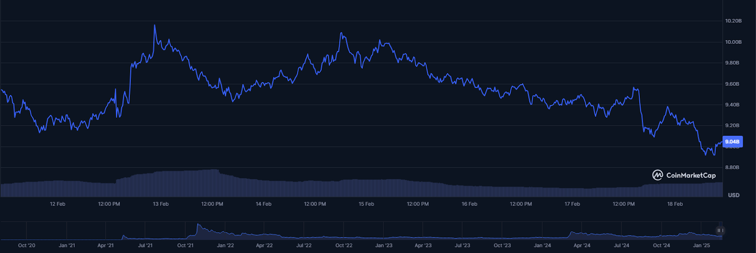
Task: Click the 10.20B y-axis label
Action: point(733,21)
